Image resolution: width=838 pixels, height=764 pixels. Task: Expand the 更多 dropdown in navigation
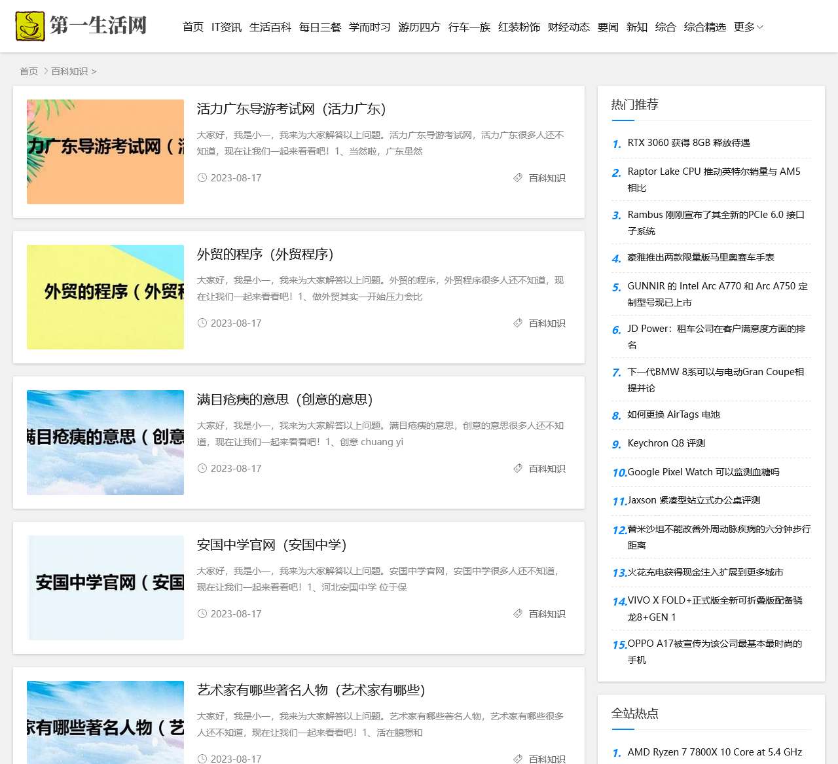click(x=748, y=27)
